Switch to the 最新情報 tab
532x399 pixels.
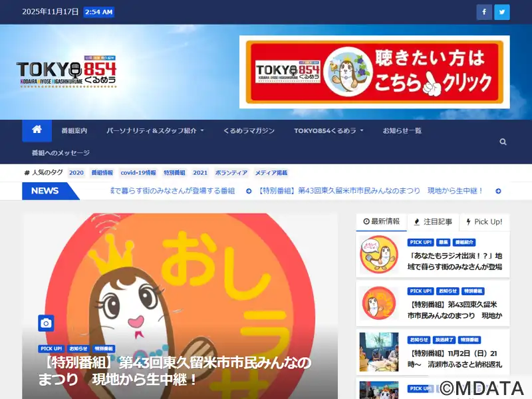381,222
